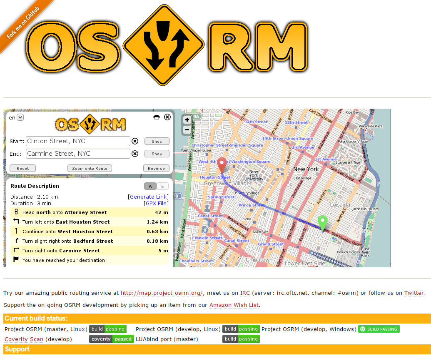Viewport: 431px width, 356px height.
Task: Click Zoom onto Route
Action: tap(90, 168)
